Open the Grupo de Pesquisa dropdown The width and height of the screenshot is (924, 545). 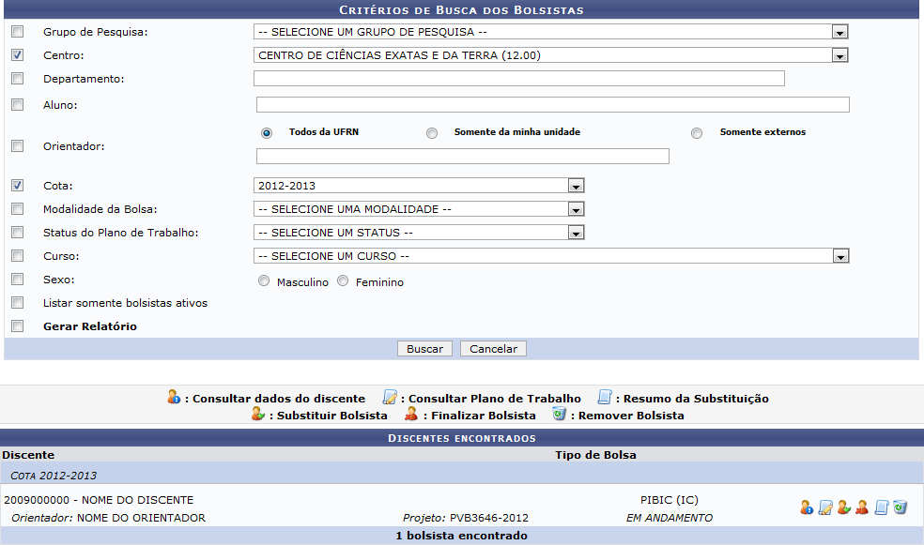click(840, 30)
